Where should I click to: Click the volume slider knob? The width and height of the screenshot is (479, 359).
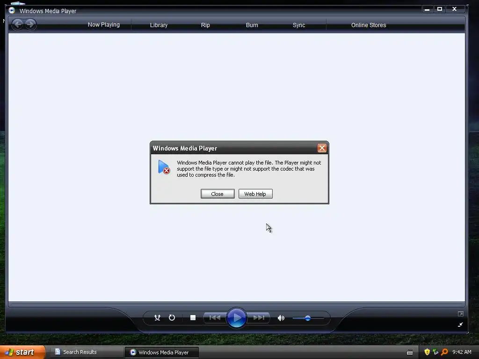coord(308,318)
